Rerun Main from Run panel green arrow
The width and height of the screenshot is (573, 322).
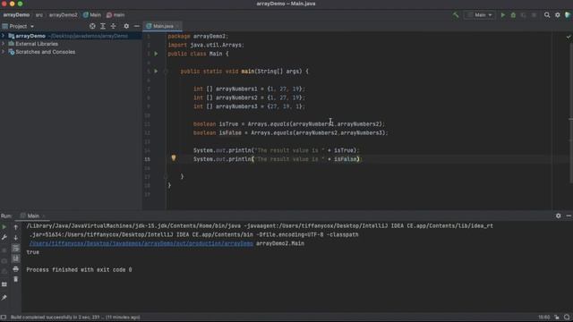[x=4, y=226]
